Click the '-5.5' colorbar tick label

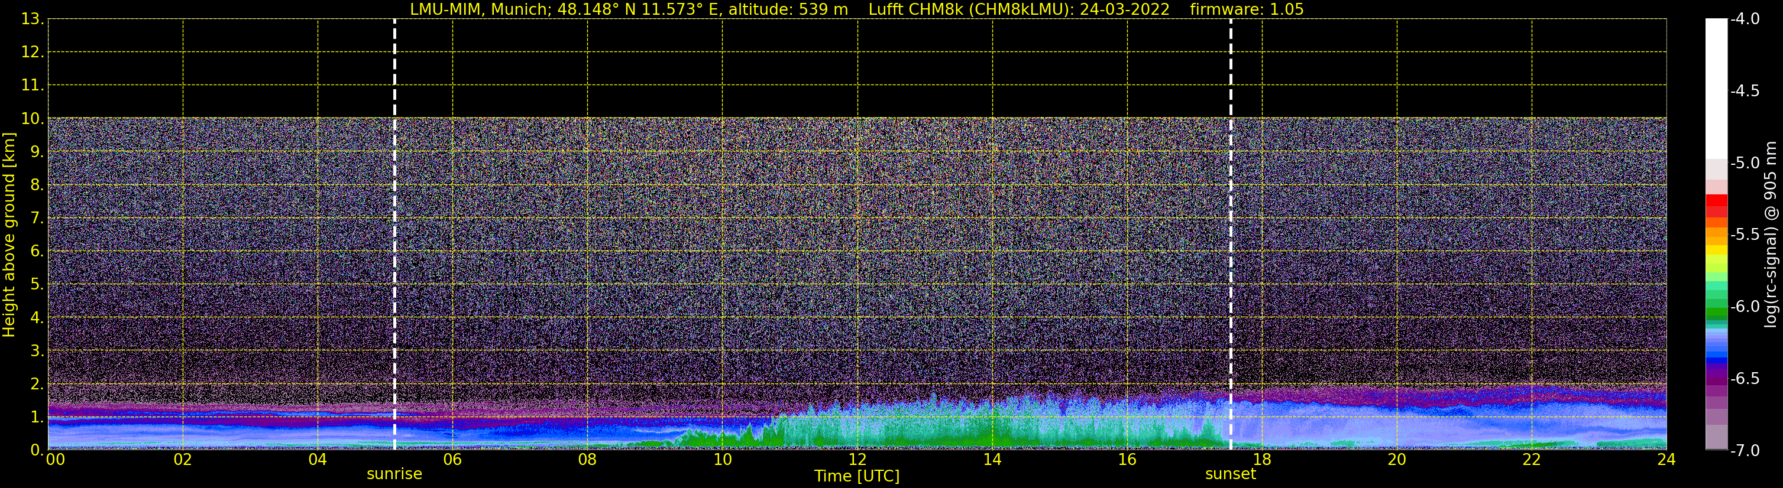coord(1744,235)
